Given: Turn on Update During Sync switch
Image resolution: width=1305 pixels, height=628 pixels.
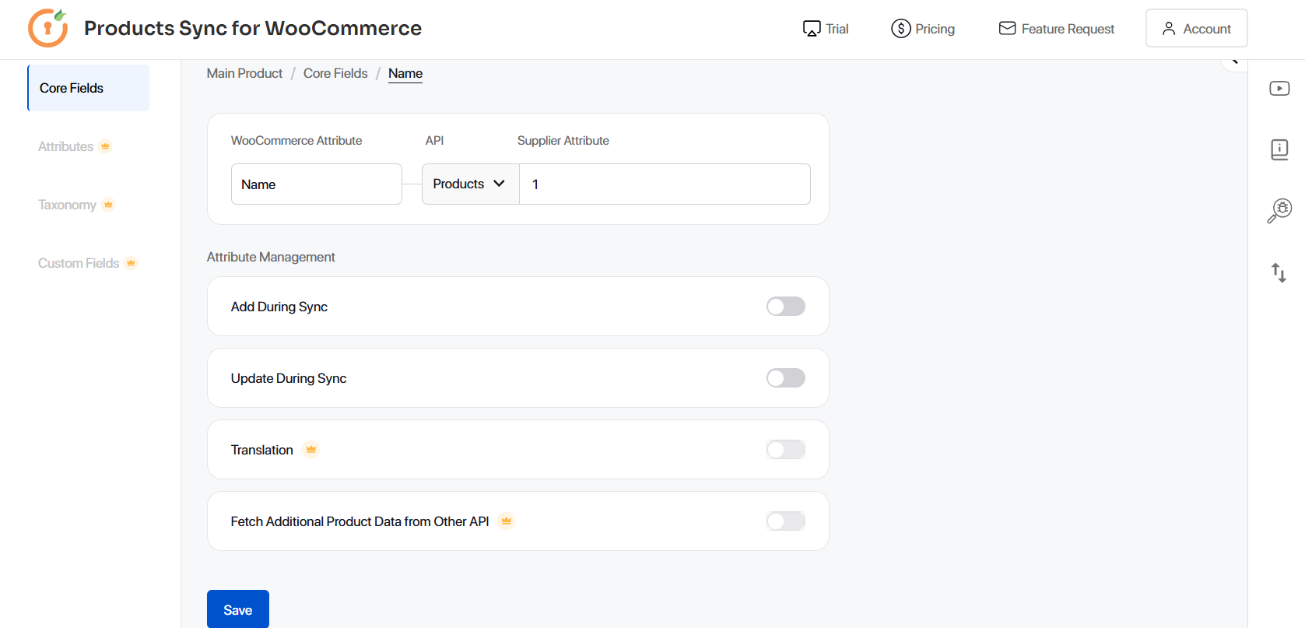Looking at the screenshot, I should click(x=785, y=378).
